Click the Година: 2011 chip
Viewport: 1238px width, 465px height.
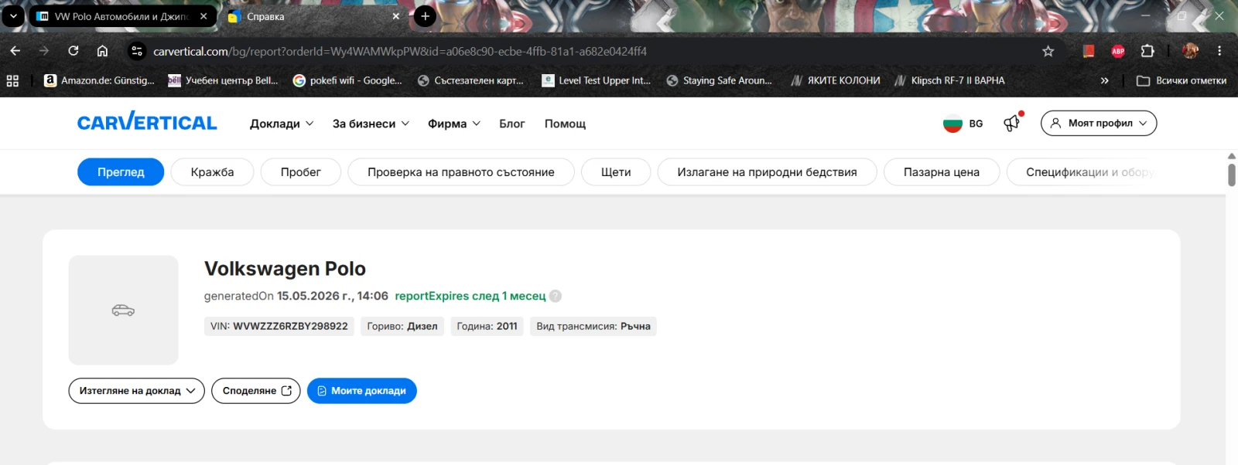click(487, 326)
